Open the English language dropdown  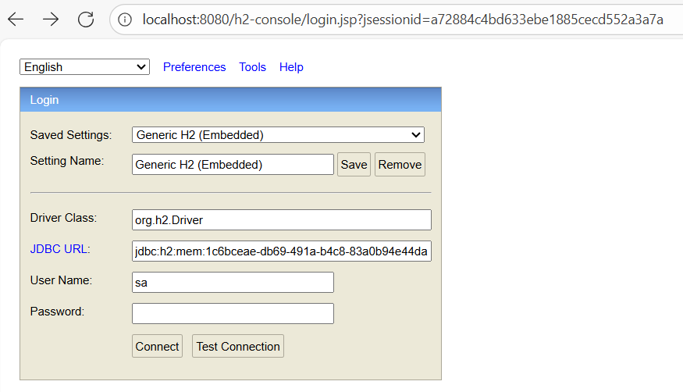(84, 67)
